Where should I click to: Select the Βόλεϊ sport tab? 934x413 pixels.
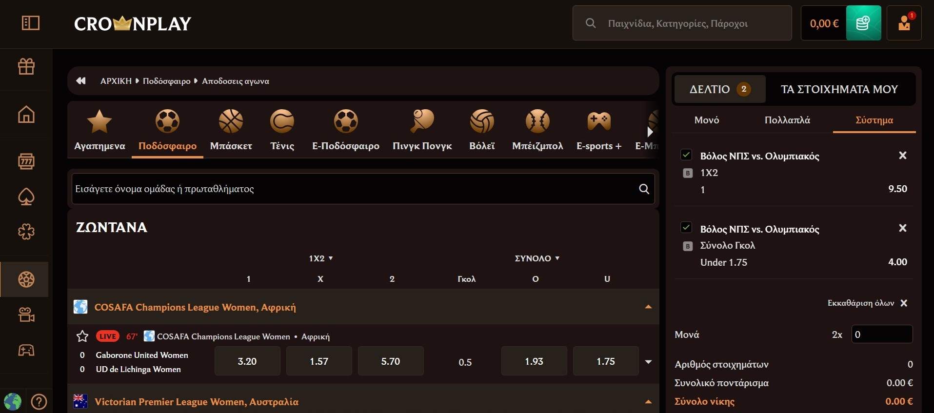pyautogui.click(x=482, y=130)
